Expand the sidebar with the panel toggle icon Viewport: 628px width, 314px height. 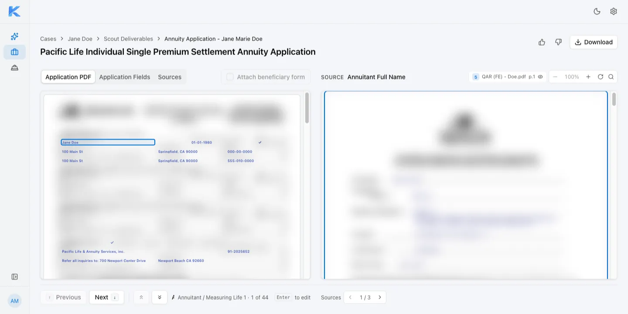[x=14, y=277]
